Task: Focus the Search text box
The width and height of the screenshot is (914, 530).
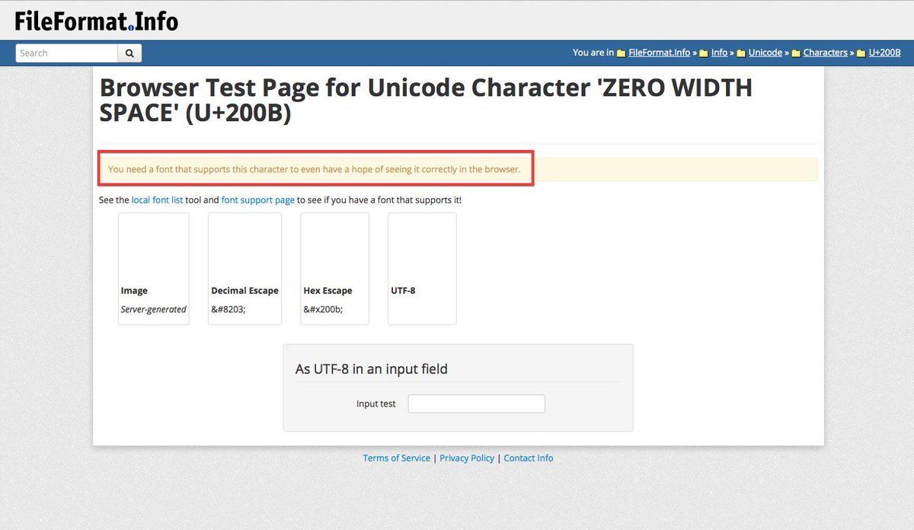Action: click(67, 53)
